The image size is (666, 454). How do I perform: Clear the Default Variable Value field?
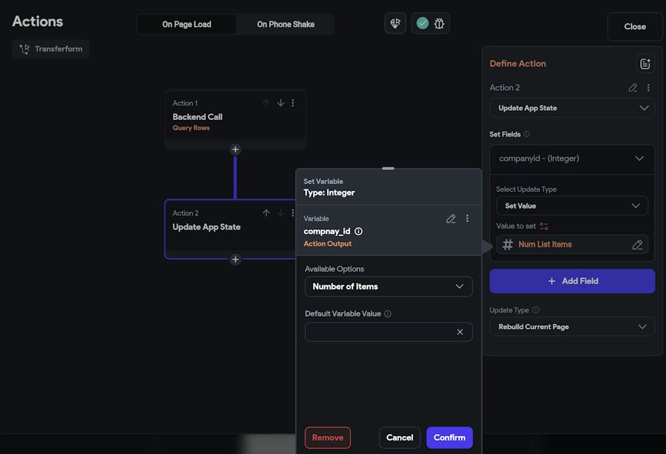tap(460, 332)
